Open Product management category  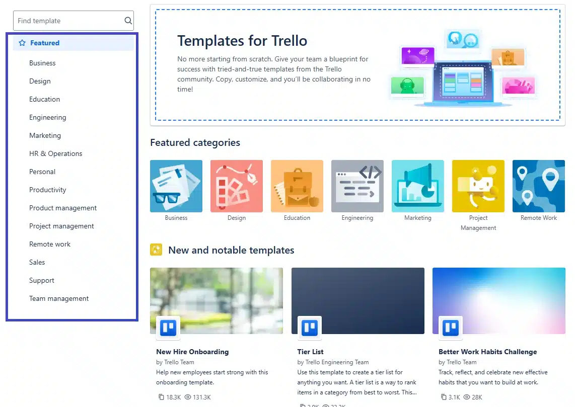point(63,208)
